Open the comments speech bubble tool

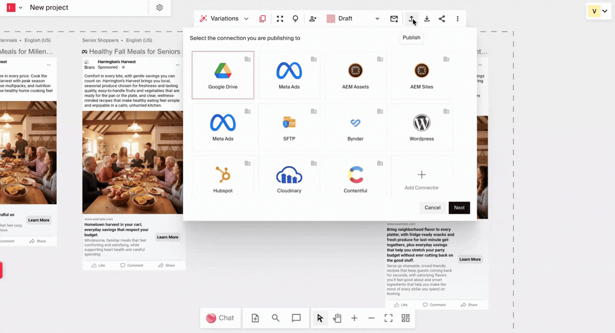(296, 318)
